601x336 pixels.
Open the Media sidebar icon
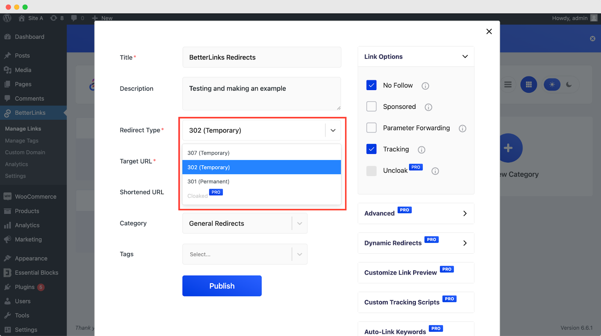8,70
